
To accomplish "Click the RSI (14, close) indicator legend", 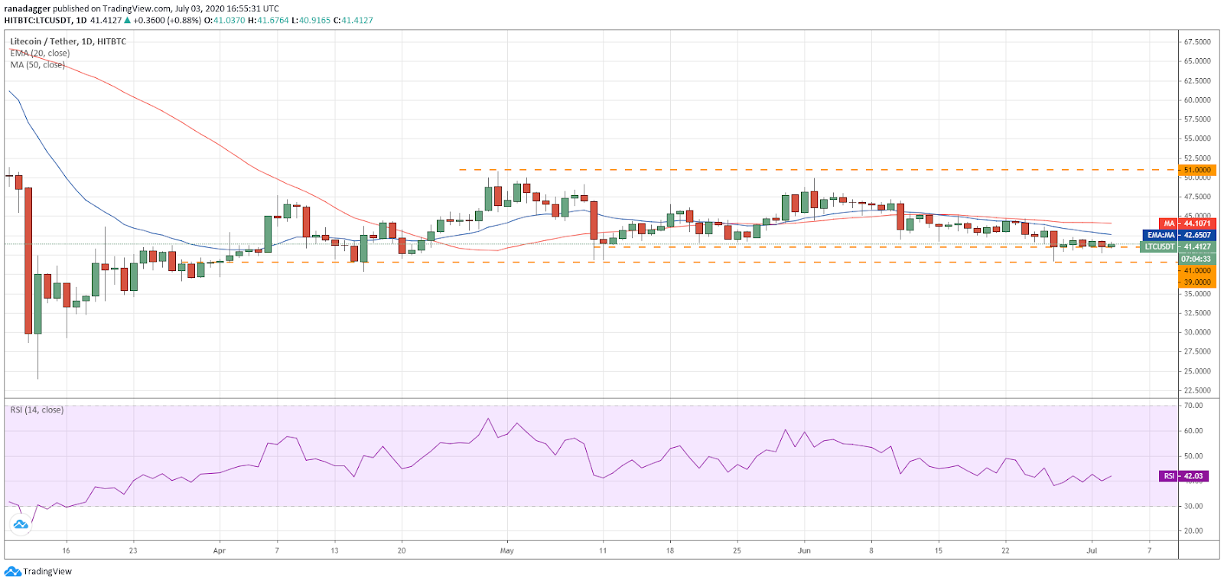I will [x=37, y=410].
